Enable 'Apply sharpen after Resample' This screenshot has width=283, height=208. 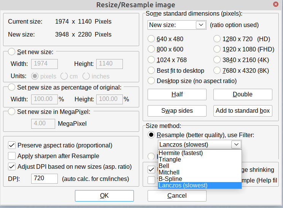pyautogui.click(x=12, y=156)
